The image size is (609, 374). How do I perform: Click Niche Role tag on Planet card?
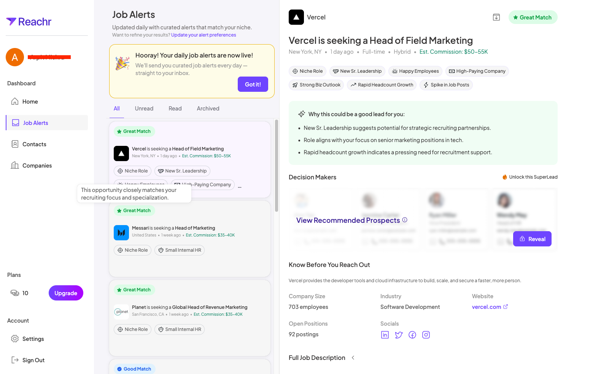tap(132, 329)
